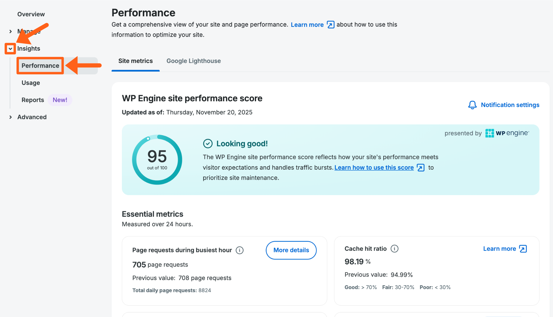Open More details for page requests
Image resolution: width=553 pixels, height=317 pixels.
pos(291,250)
